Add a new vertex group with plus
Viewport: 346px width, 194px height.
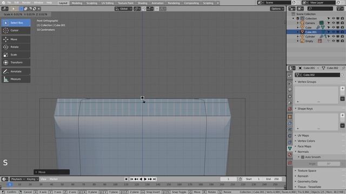click(342, 88)
